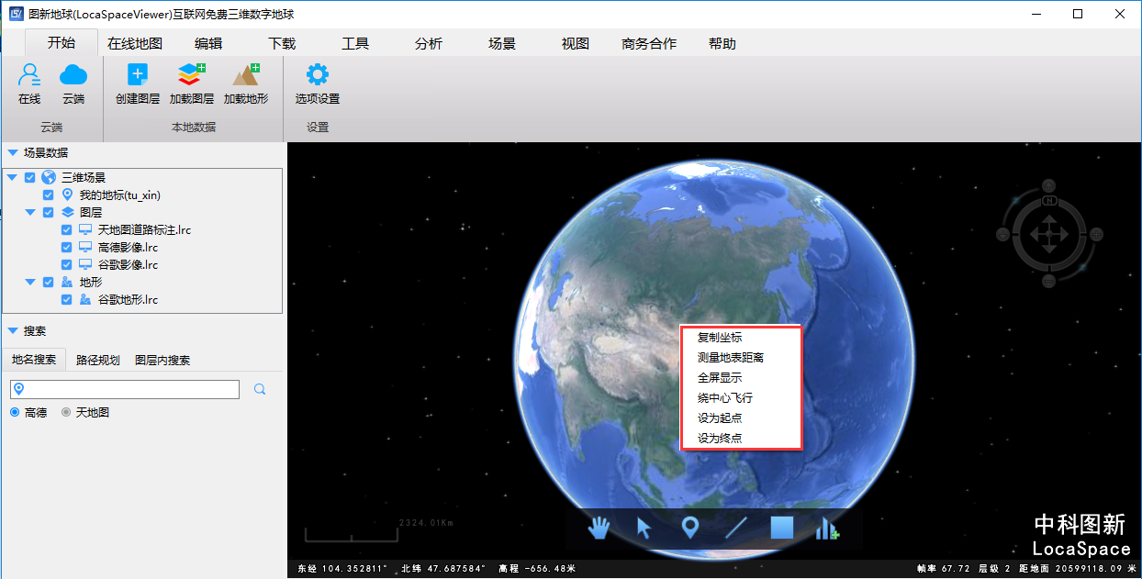Viewport: 1142px width, 579px height.
Task: Collapse the 地形 tree node
Action: coord(30,283)
